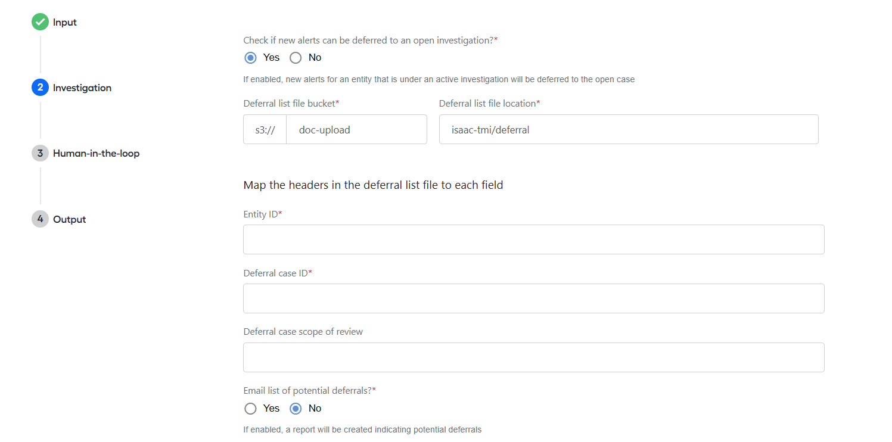Select No for deferring alerts to open investigation

[x=296, y=58]
